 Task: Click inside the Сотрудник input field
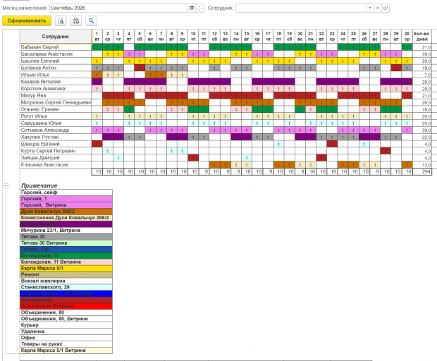[301, 8]
